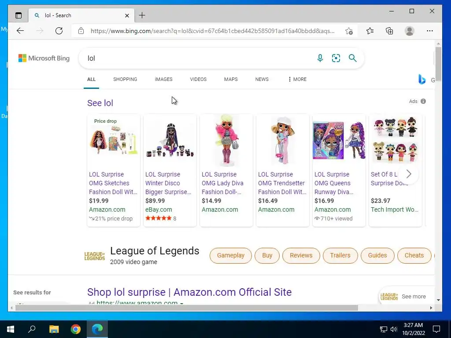This screenshot has height=338, width=451.
Task: Switch to the NEWS tab
Action: click(x=262, y=79)
